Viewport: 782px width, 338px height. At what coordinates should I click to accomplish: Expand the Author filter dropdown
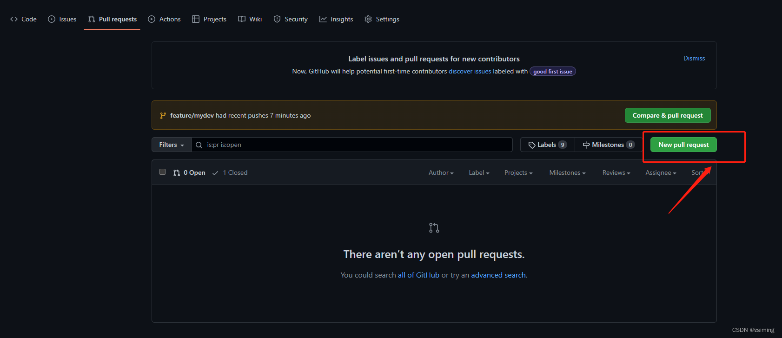(441, 172)
